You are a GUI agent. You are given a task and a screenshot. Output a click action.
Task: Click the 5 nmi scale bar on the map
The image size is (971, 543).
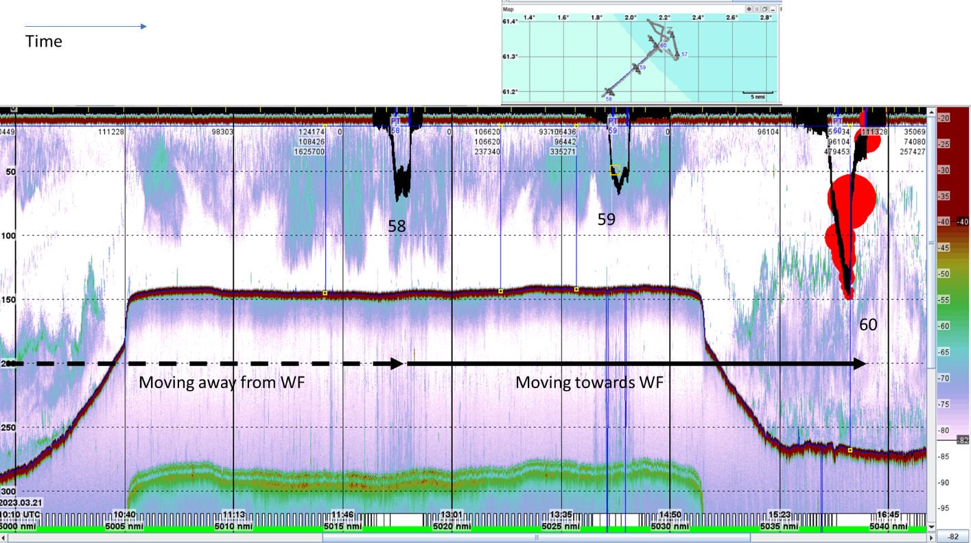tap(758, 94)
